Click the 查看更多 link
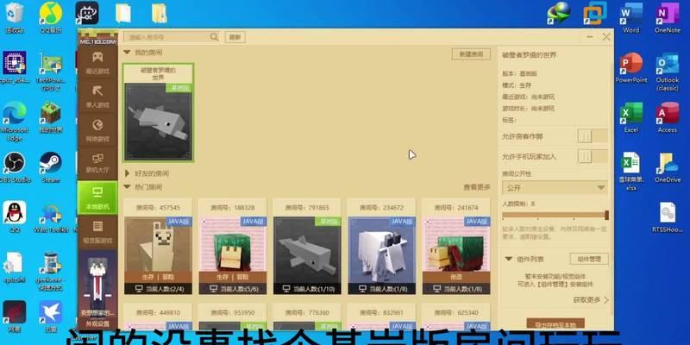690x345 pixels. click(x=477, y=187)
